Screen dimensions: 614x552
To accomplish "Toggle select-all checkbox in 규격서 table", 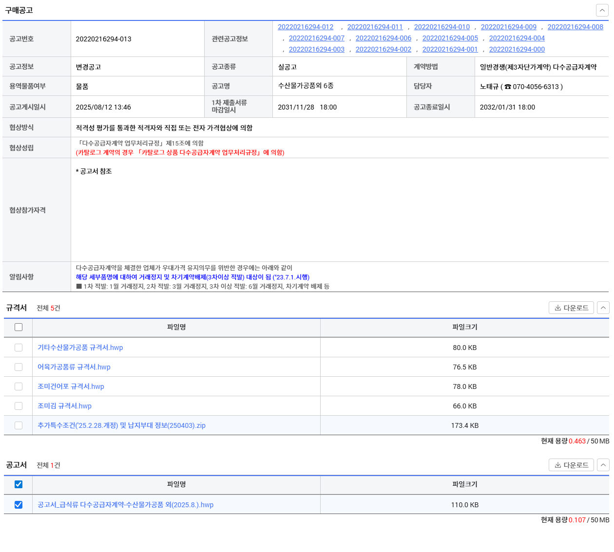I will pos(19,327).
